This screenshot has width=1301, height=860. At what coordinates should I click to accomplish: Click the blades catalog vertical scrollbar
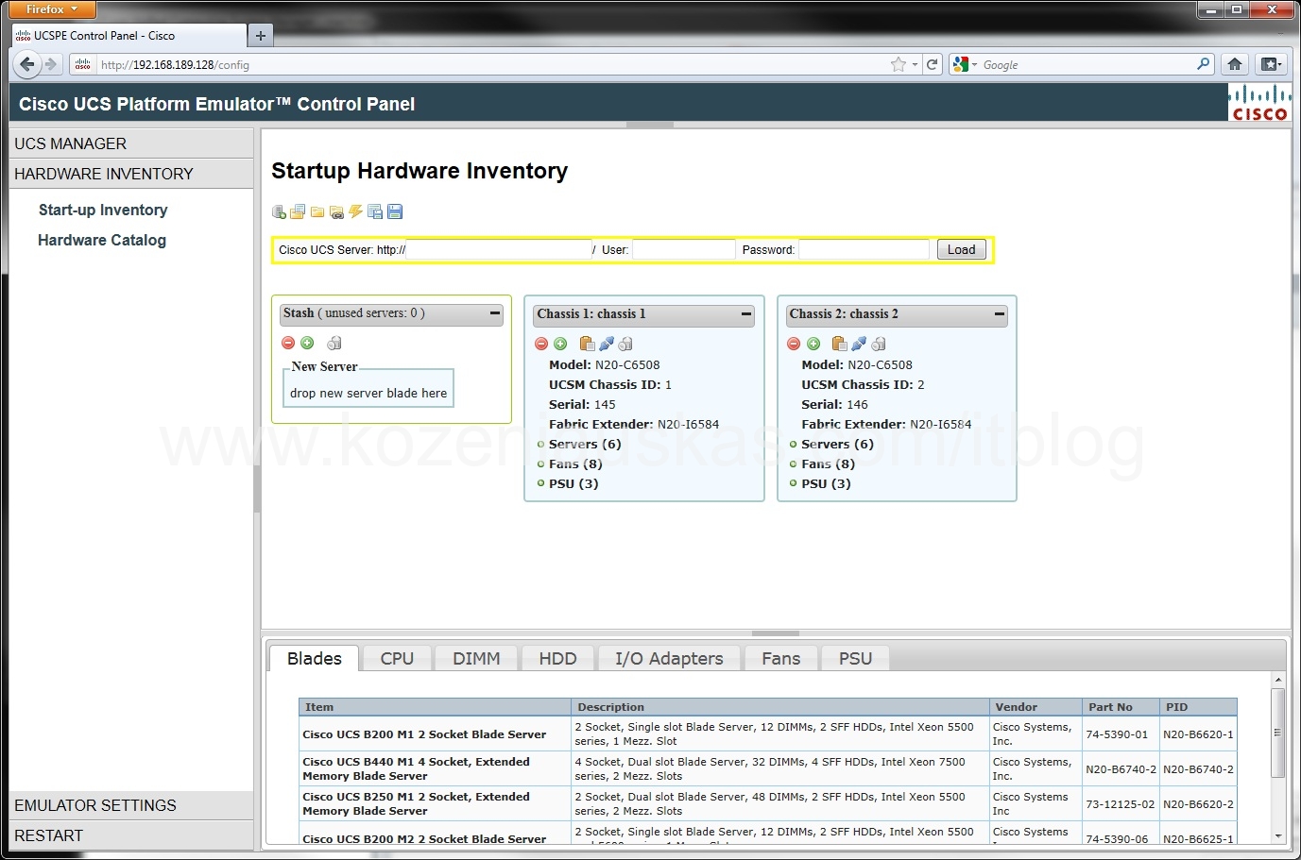pyautogui.click(x=1278, y=733)
